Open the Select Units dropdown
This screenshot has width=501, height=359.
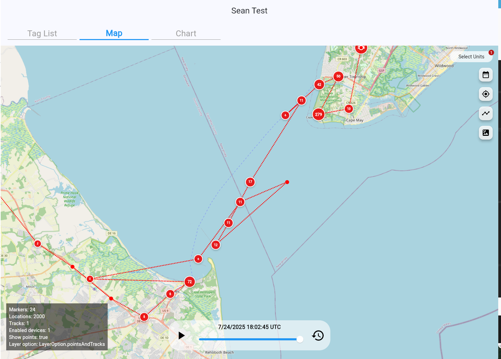coord(471,57)
